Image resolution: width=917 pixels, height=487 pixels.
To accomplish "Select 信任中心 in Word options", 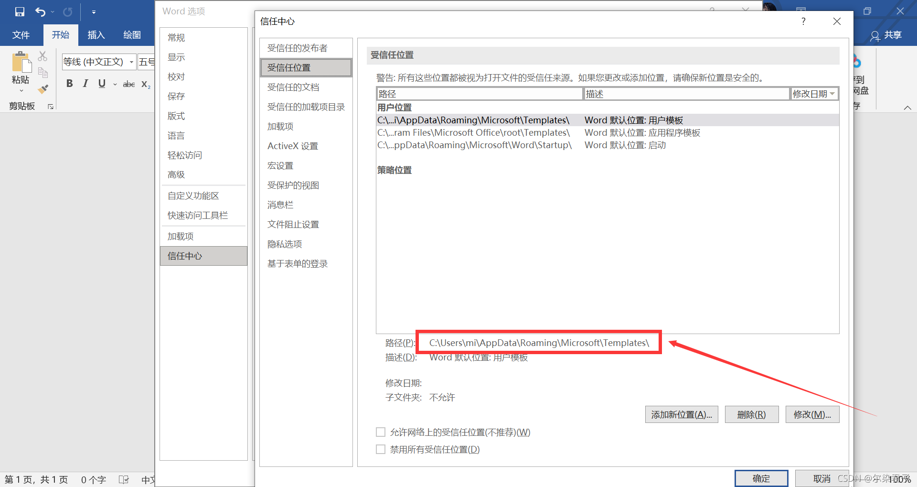I will [203, 256].
